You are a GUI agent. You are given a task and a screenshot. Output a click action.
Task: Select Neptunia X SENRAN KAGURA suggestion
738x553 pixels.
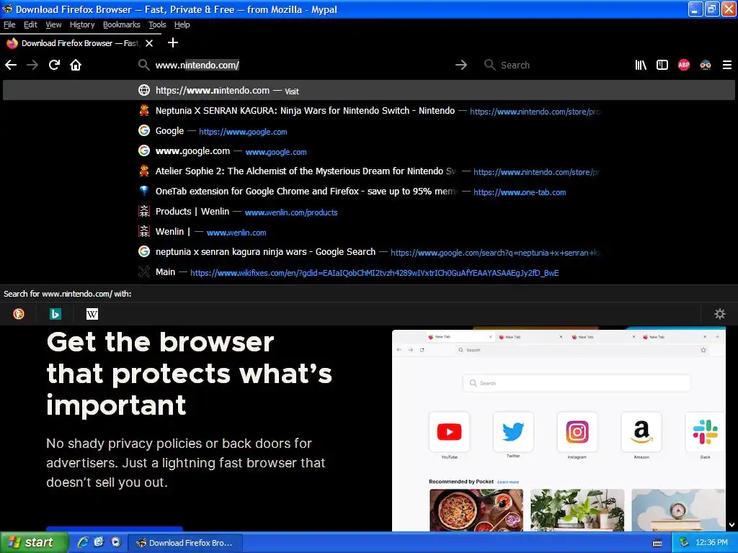point(368,111)
